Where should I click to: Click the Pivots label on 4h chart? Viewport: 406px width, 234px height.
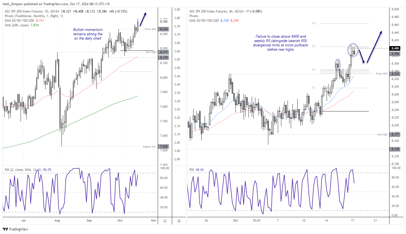coord(194,16)
